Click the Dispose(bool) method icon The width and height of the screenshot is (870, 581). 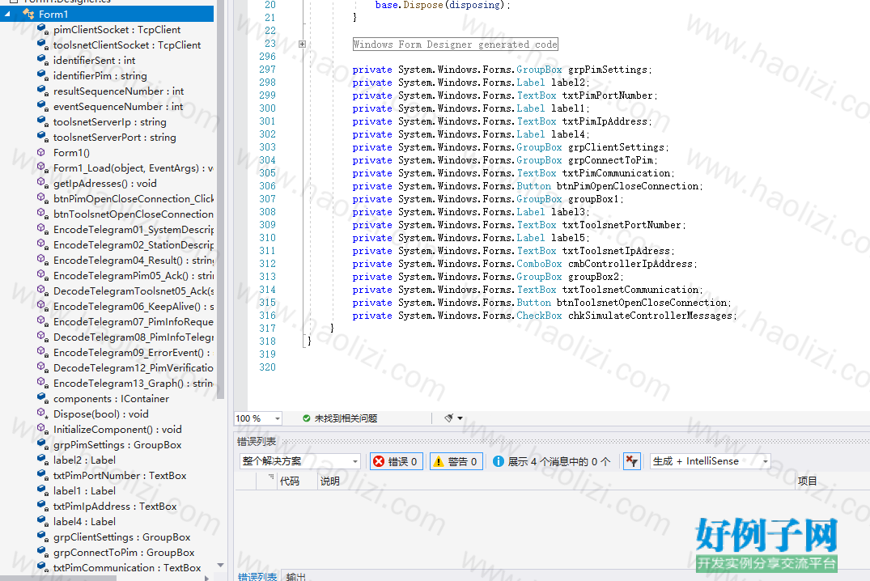pos(42,414)
